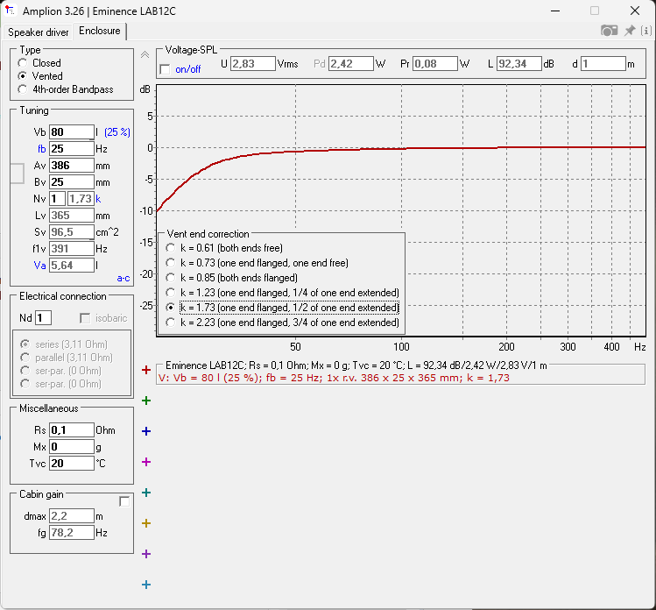This screenshot has width=656, height=610.
Task: Click the fb tuning frequency field
Action: point(72,149)
